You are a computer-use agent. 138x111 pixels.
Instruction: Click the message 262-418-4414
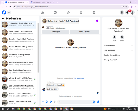coord(52,89)
